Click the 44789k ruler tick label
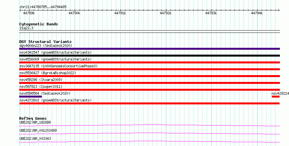This screenshot has height=146, width=289. tap(29, 13)
